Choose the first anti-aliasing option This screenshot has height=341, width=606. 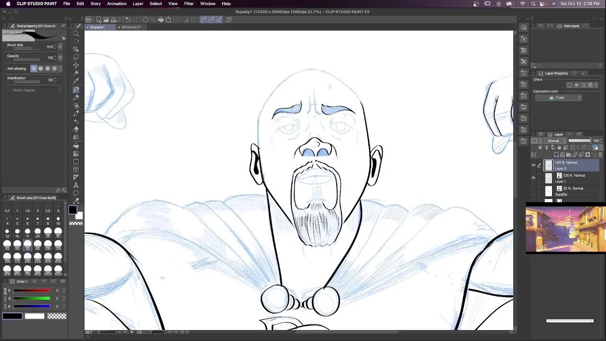pyautogui.click(x=34, y=68)
